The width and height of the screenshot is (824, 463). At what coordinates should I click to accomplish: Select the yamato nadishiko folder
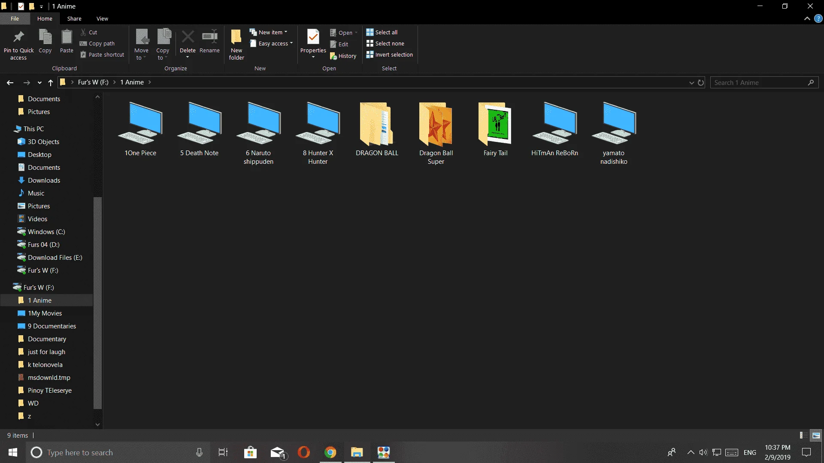tap(614, 134)
